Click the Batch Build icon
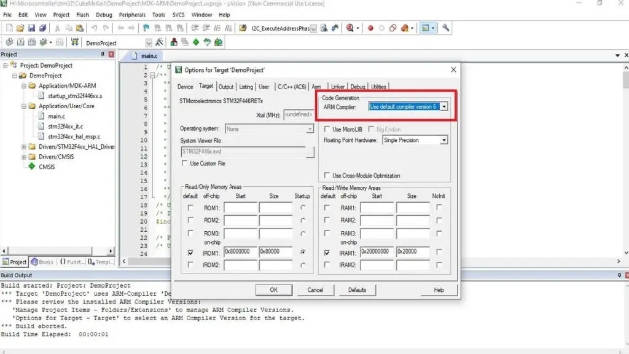 [44, 42]
